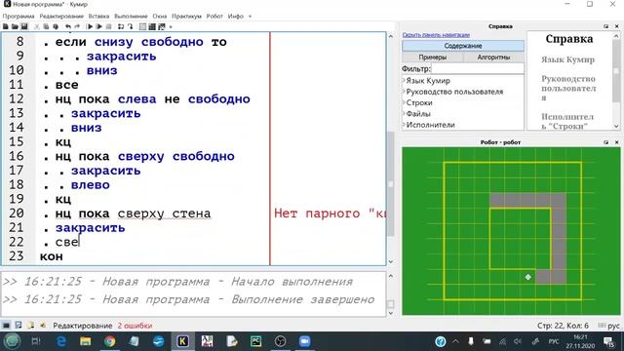Open the Вставка menu

point(98,17)
